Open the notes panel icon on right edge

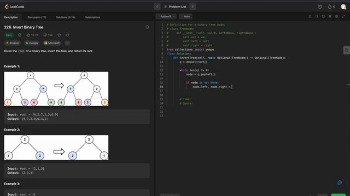(346, 50)
